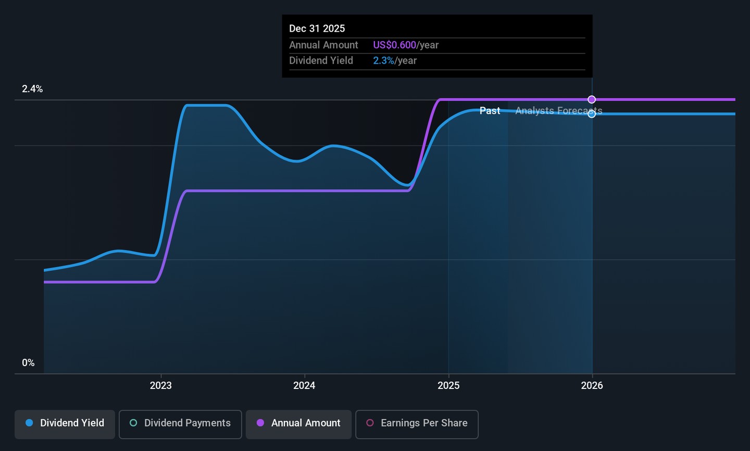The height and width of the screenshot is (451, 750).
Task: Show the Earnings Per Share series
Action: 417,423
